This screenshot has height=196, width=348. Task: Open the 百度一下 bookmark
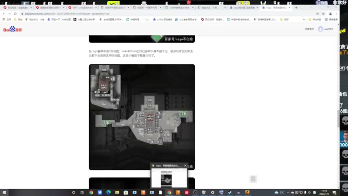point(59,20)
